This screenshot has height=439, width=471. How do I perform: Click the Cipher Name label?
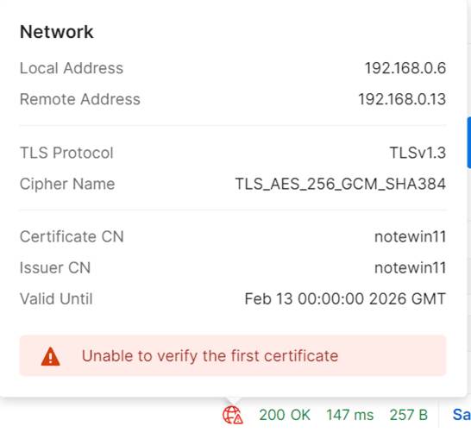[67, 184]
